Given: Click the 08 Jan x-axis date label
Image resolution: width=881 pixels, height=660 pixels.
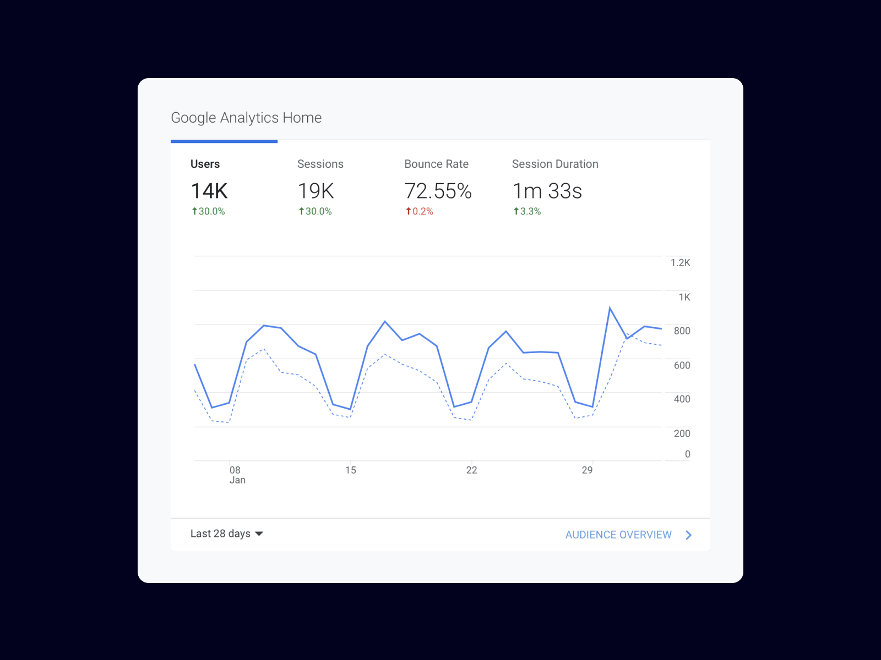Looking at the screenshot, I should (x=237, y=475).
